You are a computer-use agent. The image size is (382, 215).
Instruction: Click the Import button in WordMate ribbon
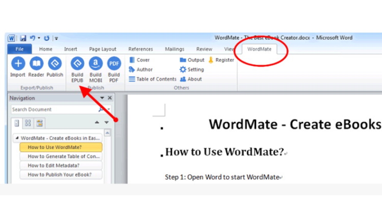tap(18, 67)
